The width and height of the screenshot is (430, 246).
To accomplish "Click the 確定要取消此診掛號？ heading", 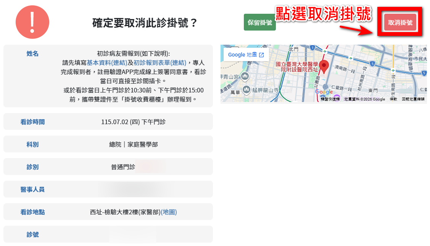I will point(145,23).
